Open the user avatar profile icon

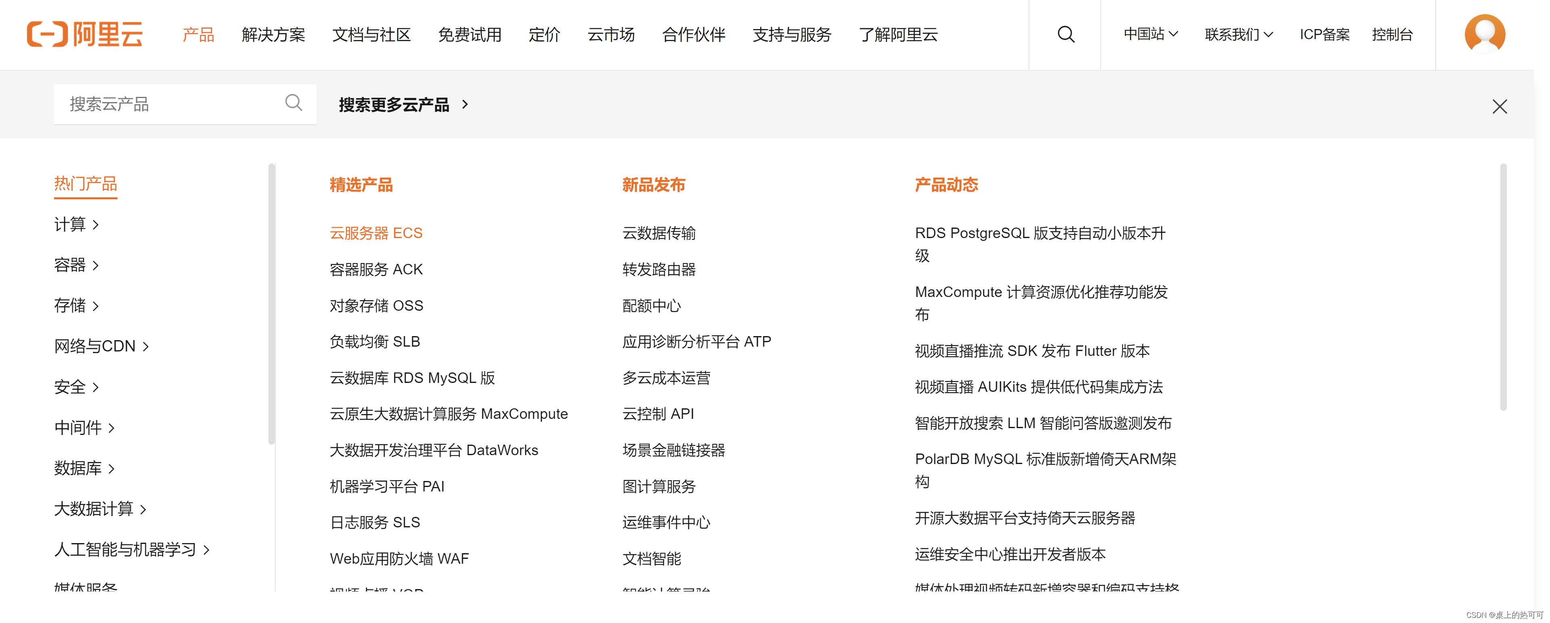tap(1485, 34)
